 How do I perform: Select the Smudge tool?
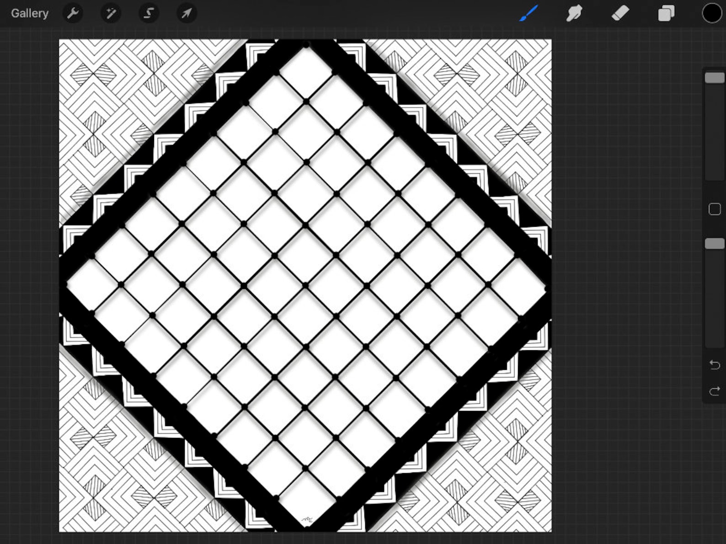tap(574, 13)
